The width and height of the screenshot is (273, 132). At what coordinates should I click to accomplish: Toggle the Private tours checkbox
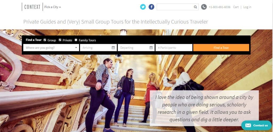coord(60,40)
